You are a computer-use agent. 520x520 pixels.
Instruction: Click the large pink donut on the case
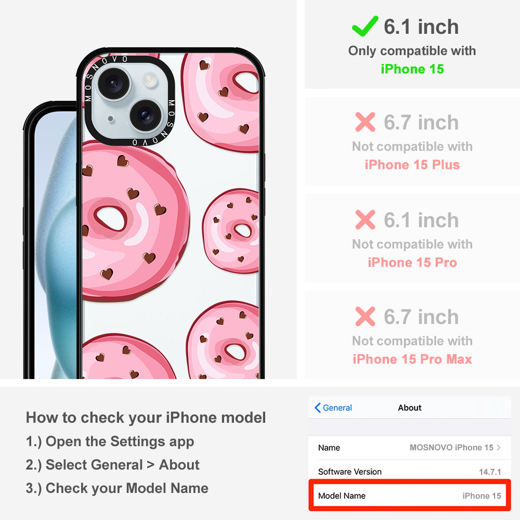[x=133, y=220]
